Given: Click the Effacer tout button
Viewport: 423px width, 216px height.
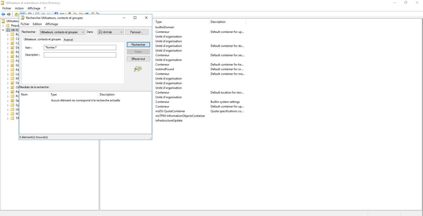Looking at the screenshot, I should (x=138, y=59).
